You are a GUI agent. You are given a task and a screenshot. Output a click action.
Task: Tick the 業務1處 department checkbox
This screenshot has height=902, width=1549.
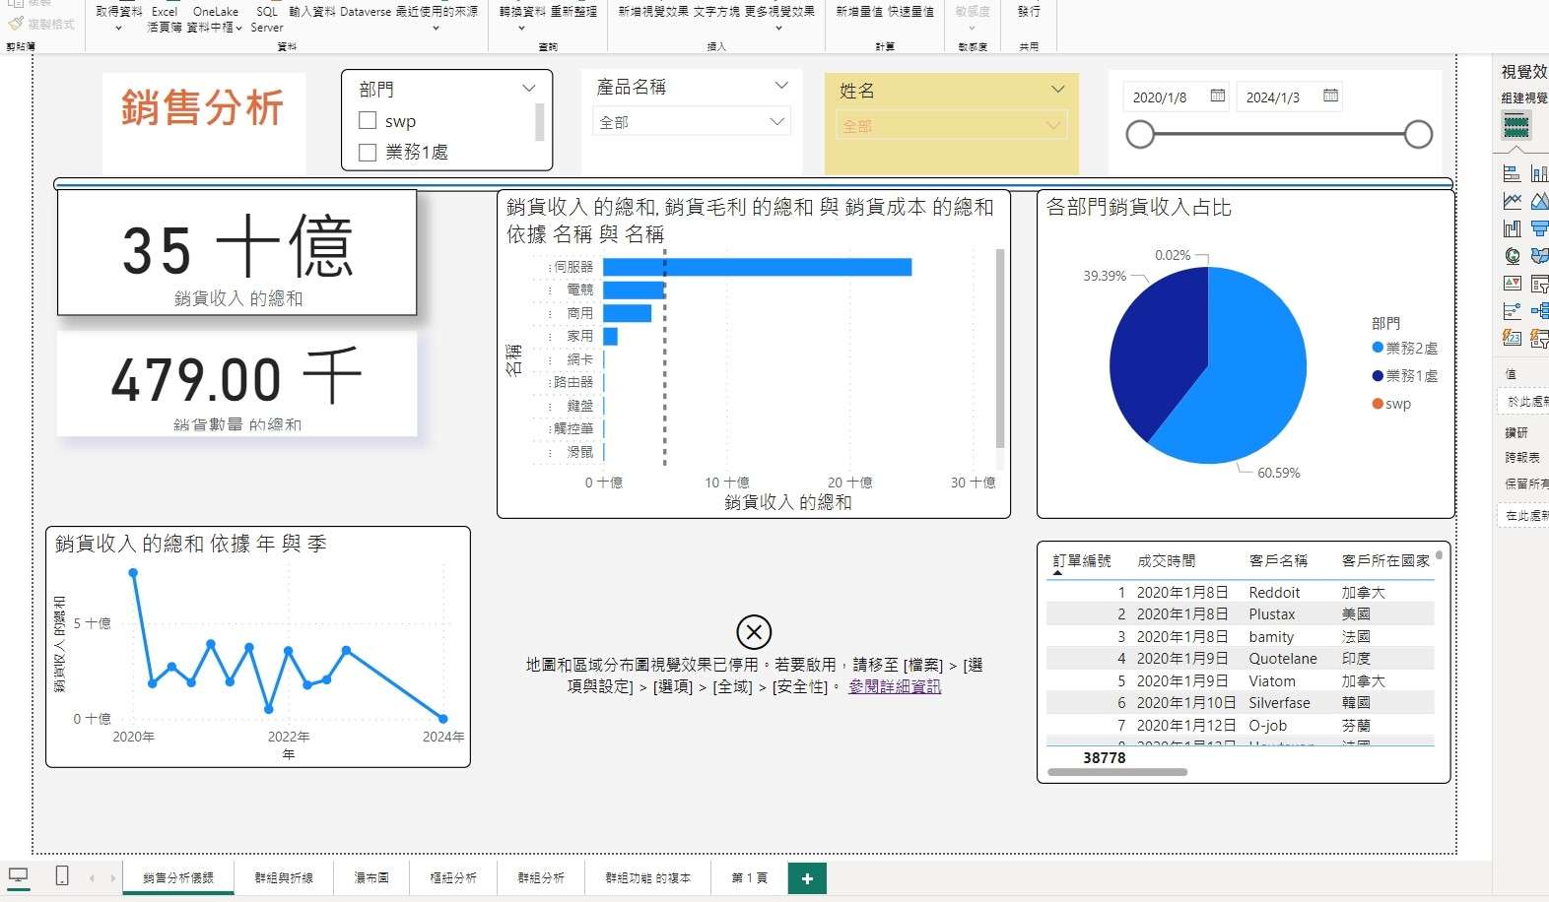368,153
